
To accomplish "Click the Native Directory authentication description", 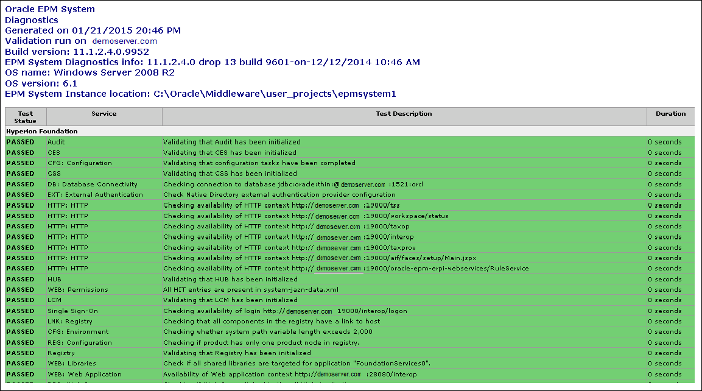I will coord(279,195).
